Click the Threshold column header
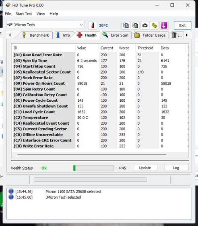This screenshot has width=198, height=226. [x=147, y=48]
